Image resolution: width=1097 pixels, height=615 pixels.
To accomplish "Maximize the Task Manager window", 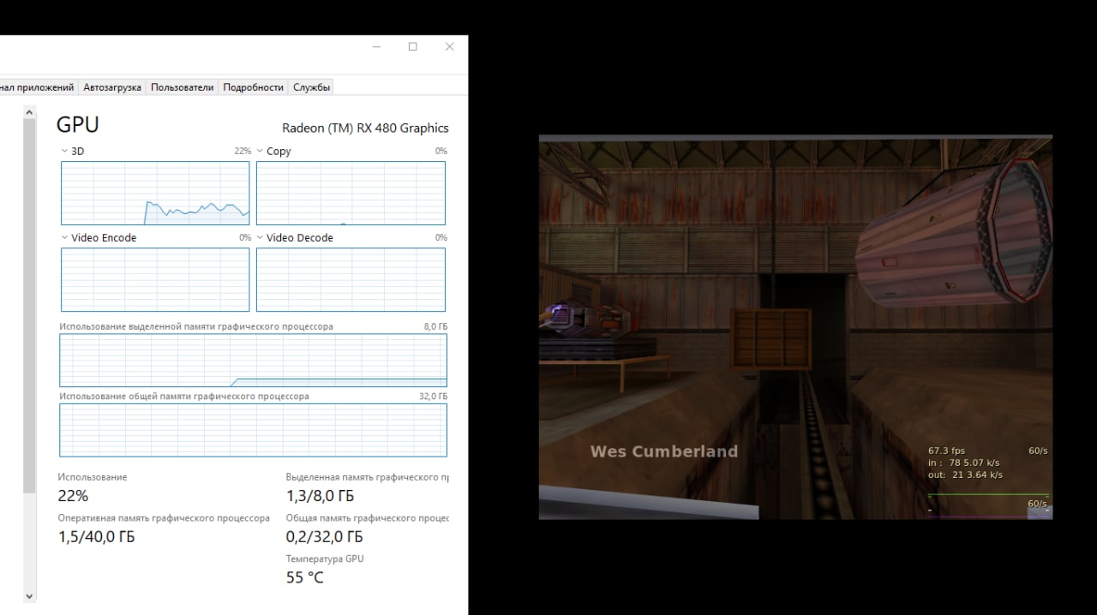I will pyautogui.click(x=412, y=47).
